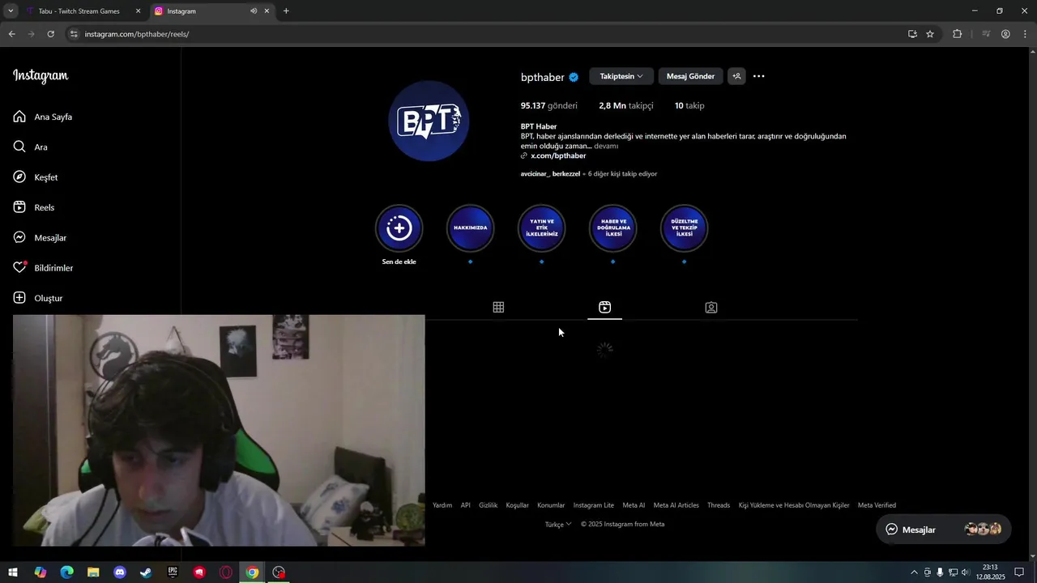Image resolution: width=1037 pixels, height=583 pixels.
Task: Open the Ara search in sidebar
Action: [32, 147]
